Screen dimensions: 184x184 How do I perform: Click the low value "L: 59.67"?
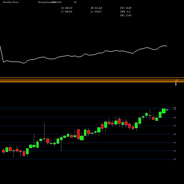coord(96,12)
